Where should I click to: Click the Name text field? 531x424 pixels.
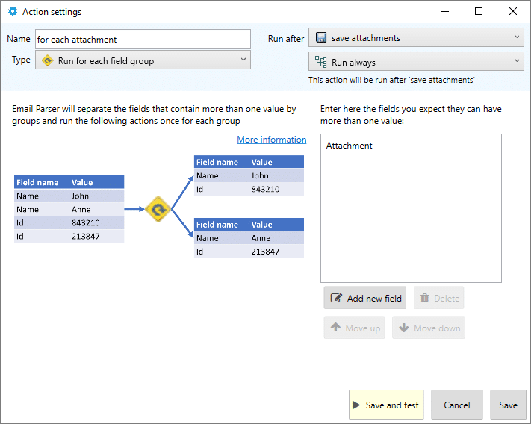pyautogui.click(x=143, y=39)
